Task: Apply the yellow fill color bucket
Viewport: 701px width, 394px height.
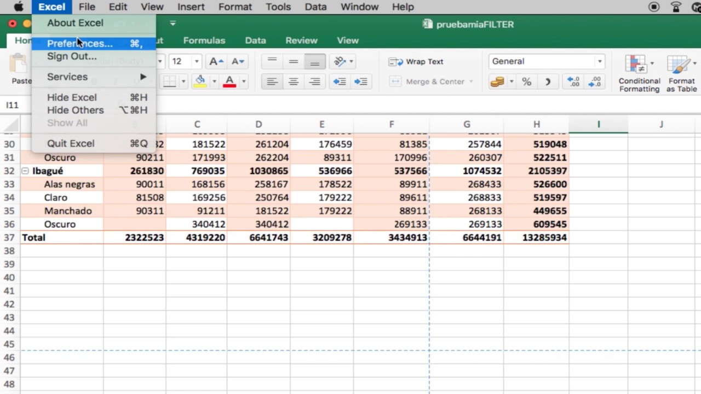Action: (x=200, y=82)
